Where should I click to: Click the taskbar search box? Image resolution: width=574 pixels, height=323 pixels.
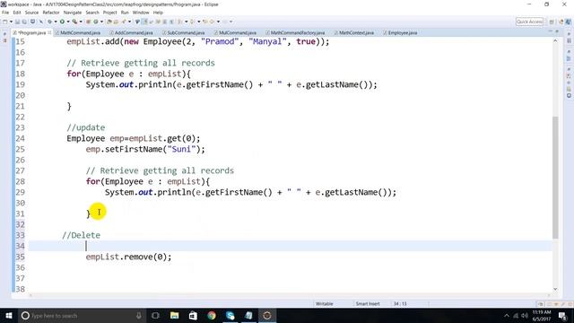[82, 315]
